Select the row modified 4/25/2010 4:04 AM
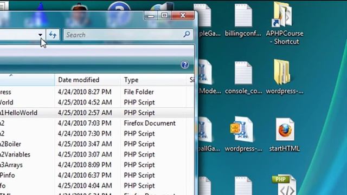Image resolution: width=347 pixels, height=195 pixels. [97, 185]
